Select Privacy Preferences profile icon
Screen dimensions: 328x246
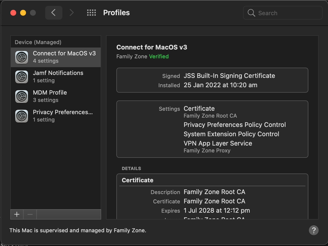(x=22, y=116)
